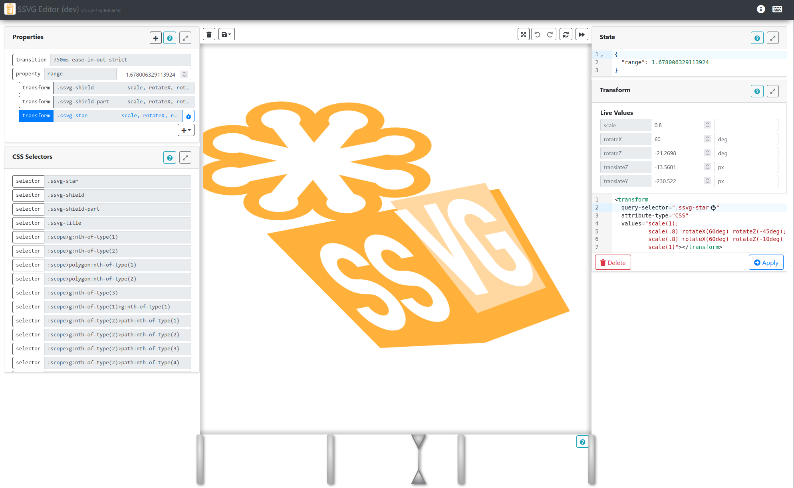Viewport: 794px width, 488px height.
Task: Open the save dropdown menu
Action: [x=226, y=35]
